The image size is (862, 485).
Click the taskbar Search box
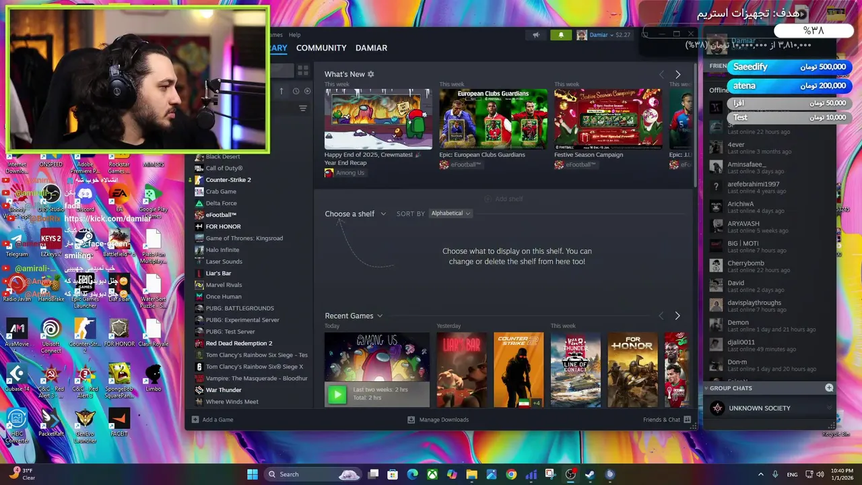click(312, 474)
